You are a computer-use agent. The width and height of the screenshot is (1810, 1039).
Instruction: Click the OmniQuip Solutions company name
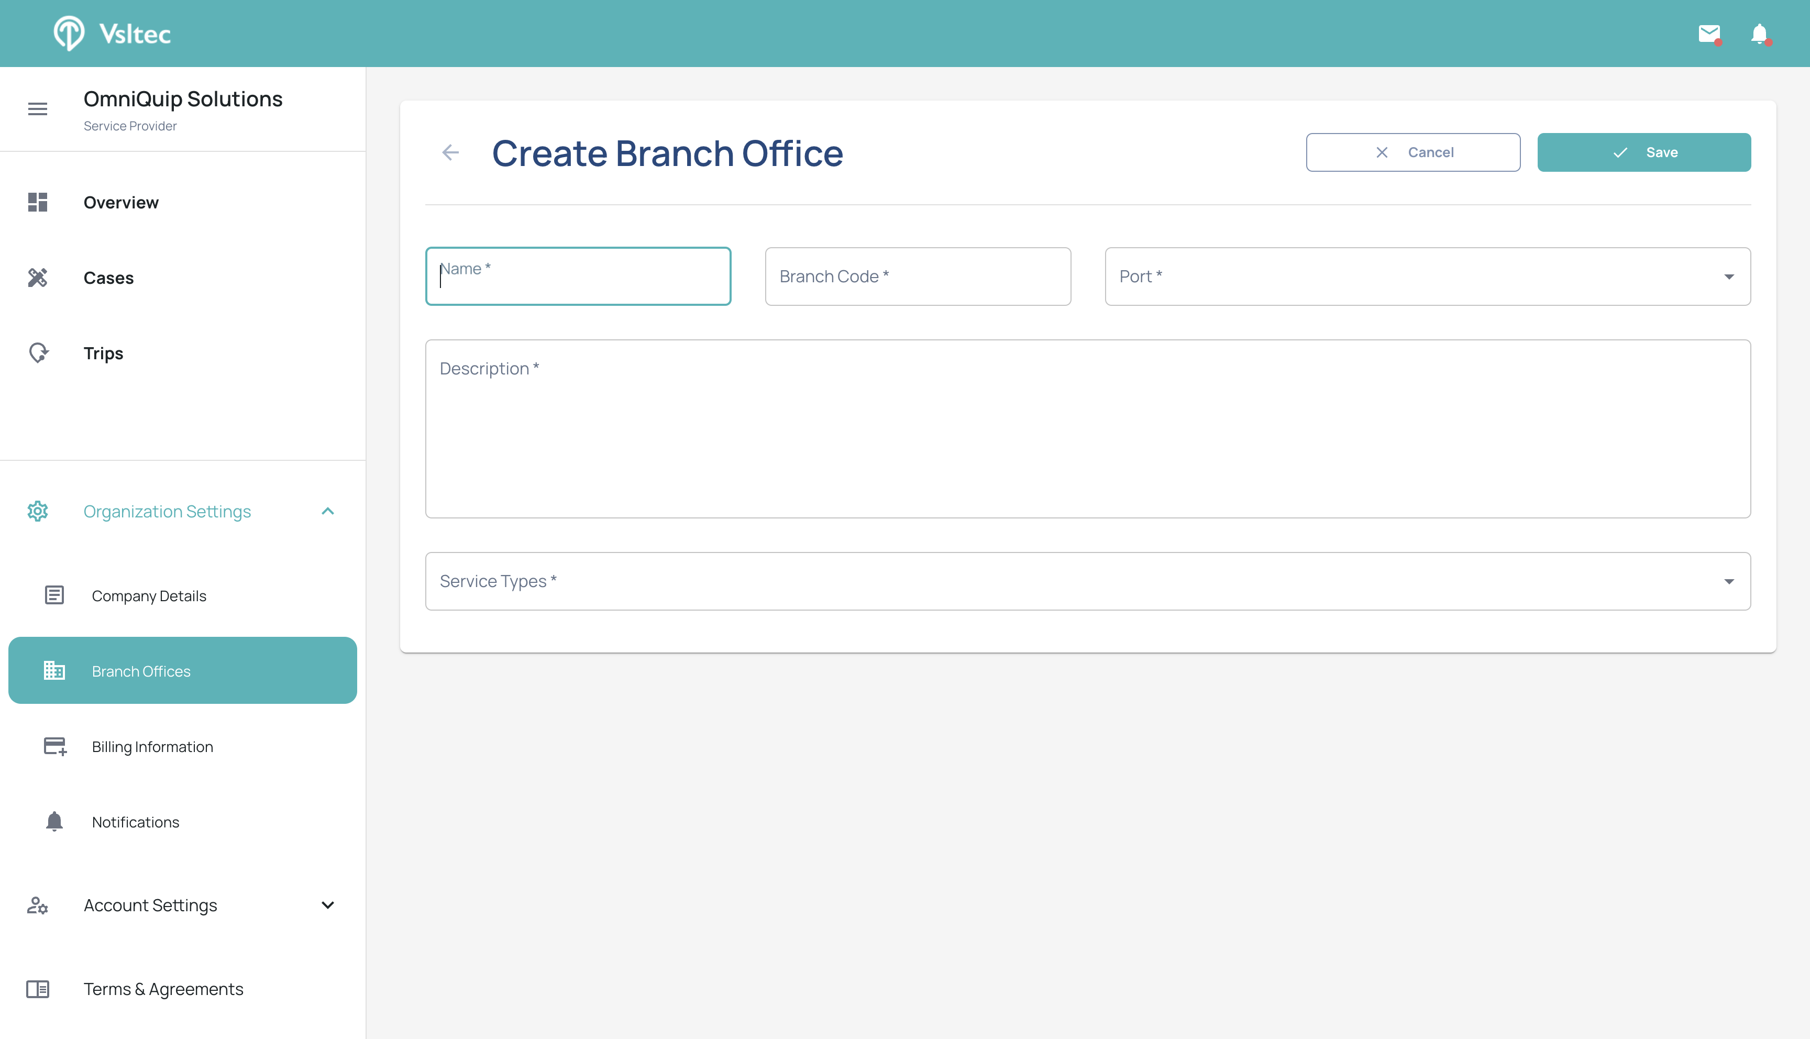point(183,98)
